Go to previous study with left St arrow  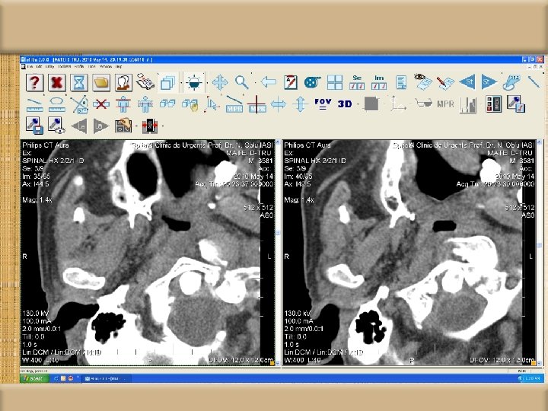[467, 82]
